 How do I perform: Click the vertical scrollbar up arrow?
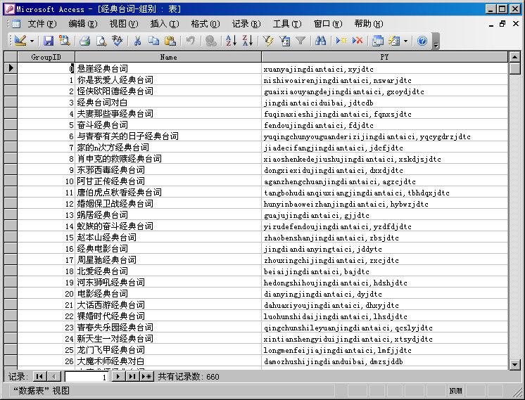(x=515, y=57)
